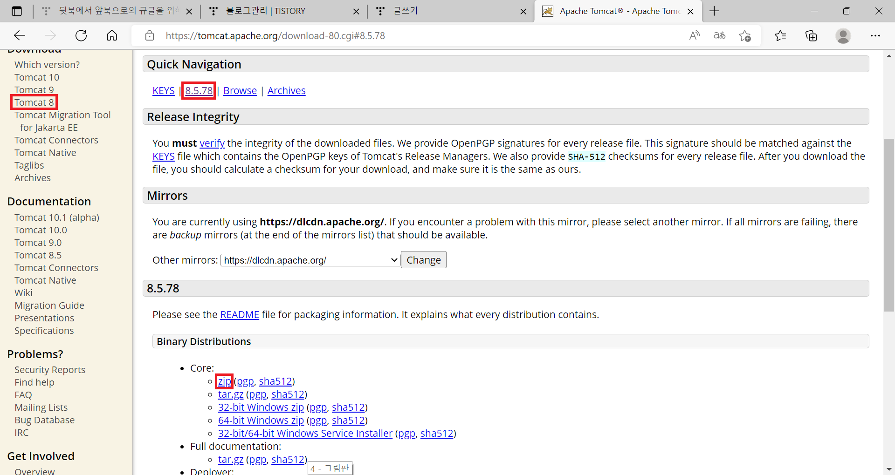Open the README file link
The width and height of the screenshot is (895, 475).
[240, 314]
